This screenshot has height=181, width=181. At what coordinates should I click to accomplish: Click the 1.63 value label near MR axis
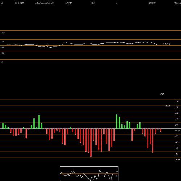[x=168, y=106]
